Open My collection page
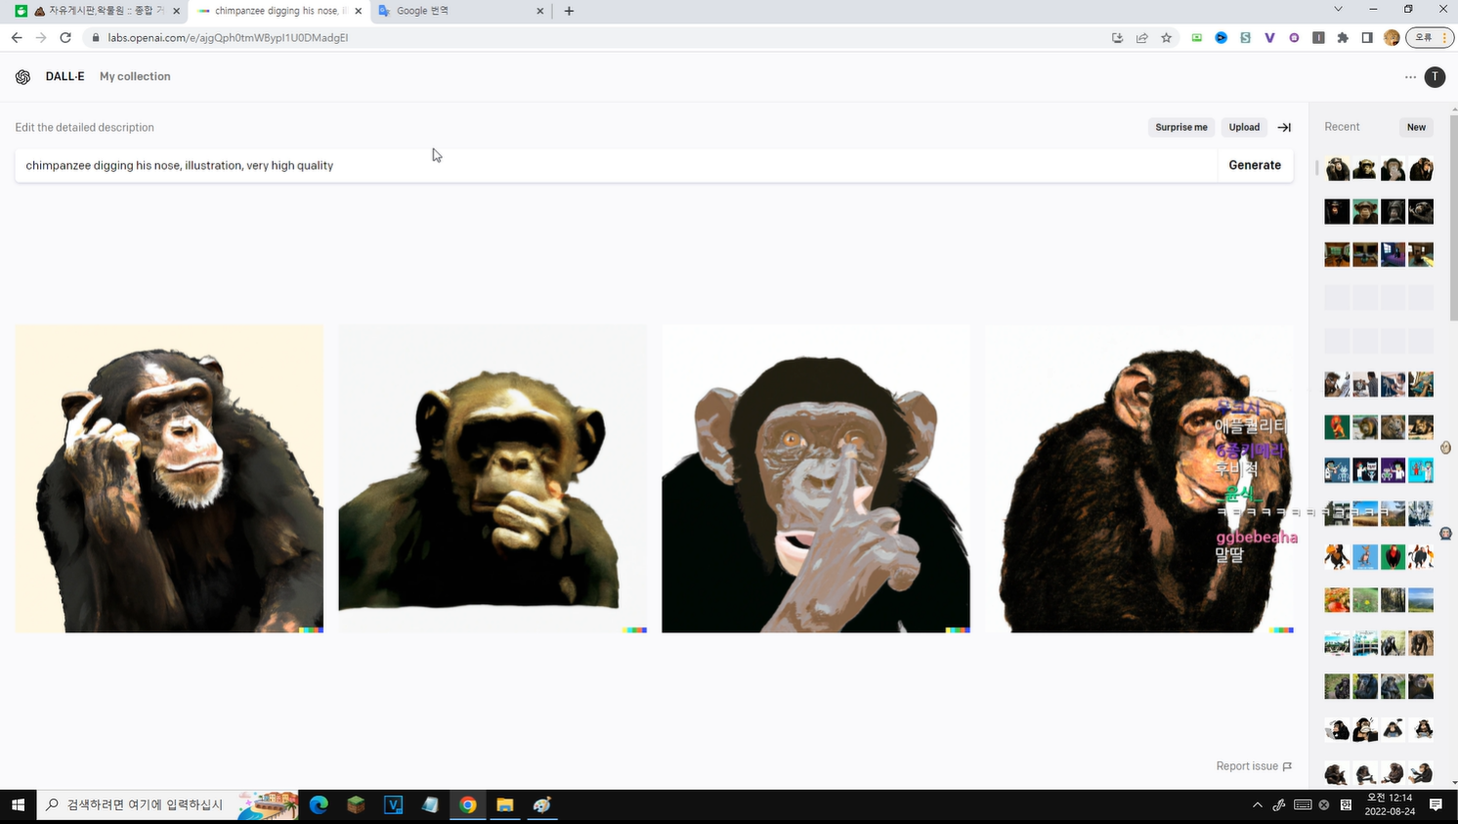The width and height of the screenshot is (1458, 824). pyautogui.click(x=135, y=76)
